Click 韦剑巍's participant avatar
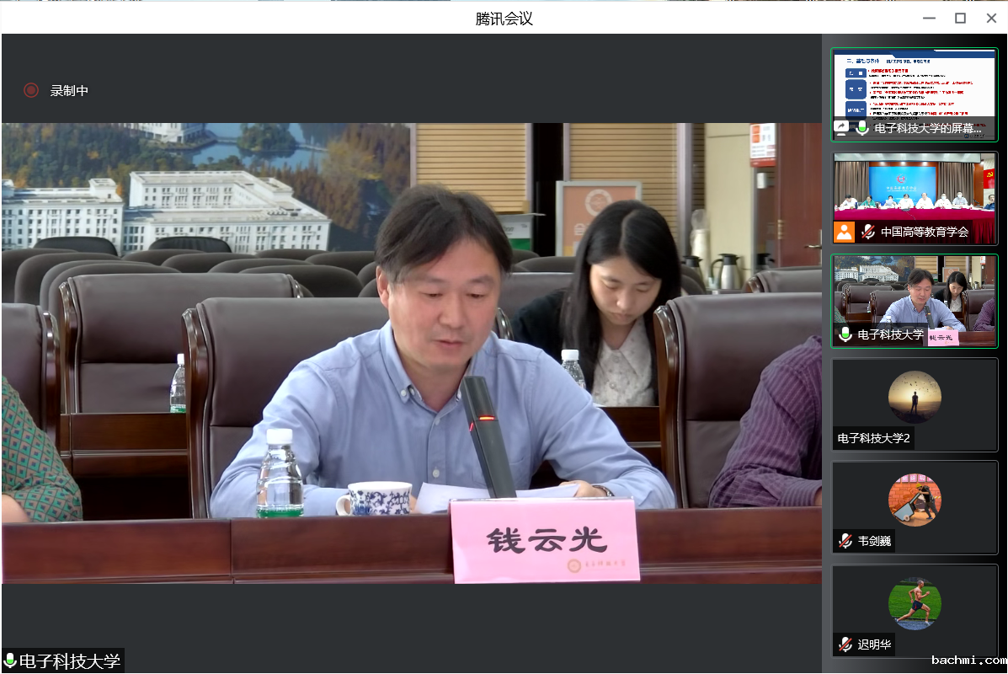The width and height of the screenshot is (1008, 674). click(x=915, y=500)
